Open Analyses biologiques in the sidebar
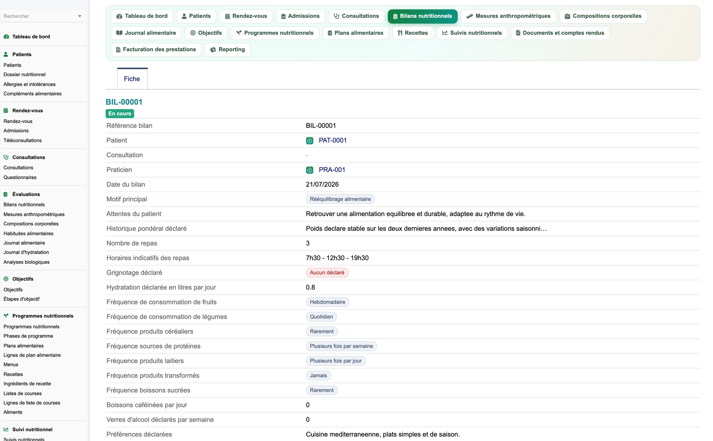 27,262
